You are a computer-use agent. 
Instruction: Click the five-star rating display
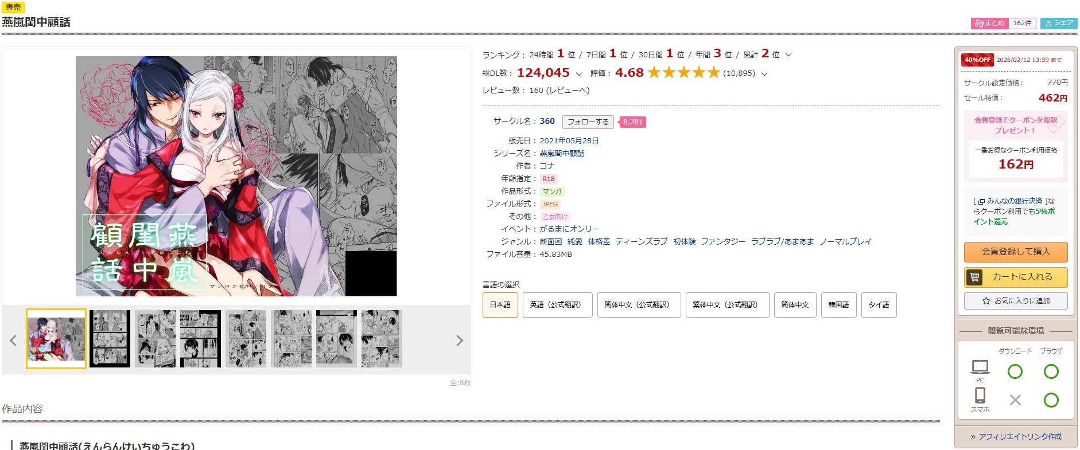[683, 73]
